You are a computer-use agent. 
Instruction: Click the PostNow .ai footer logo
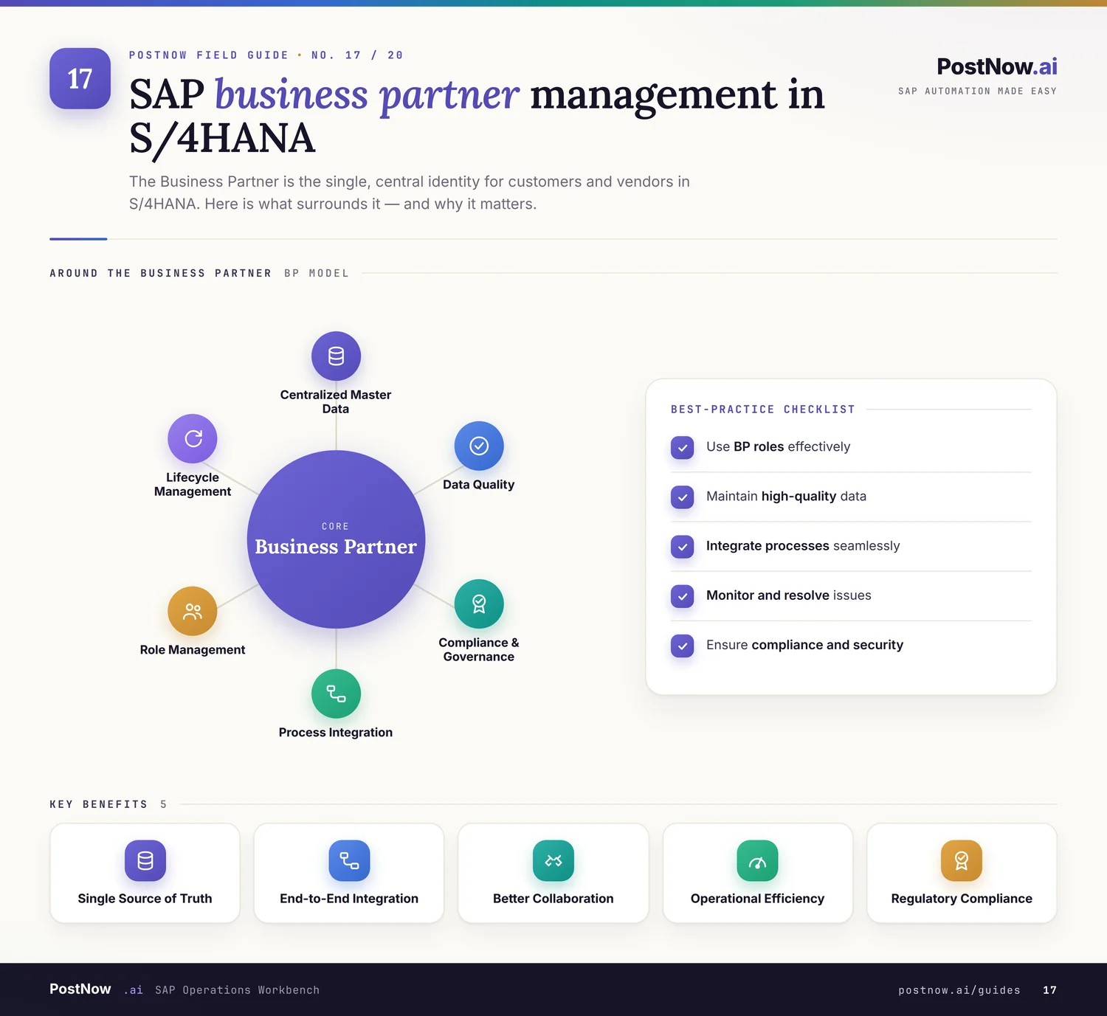96,989
